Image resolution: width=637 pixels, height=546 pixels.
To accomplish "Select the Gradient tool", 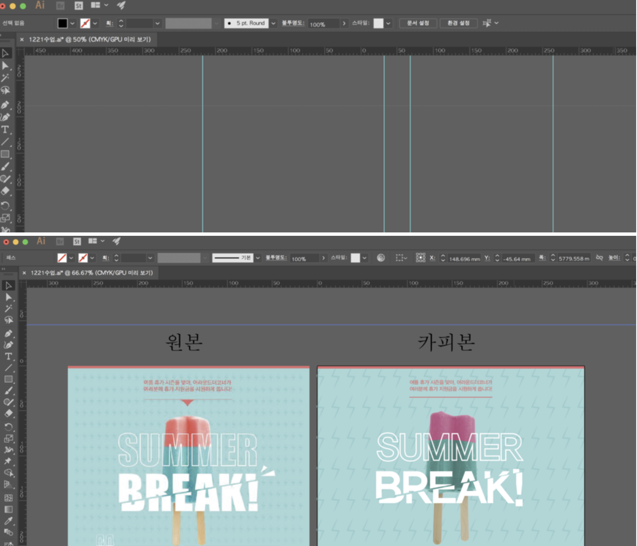I will click(x=8, y=509).
